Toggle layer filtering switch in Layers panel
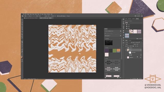The image size is (164, 92). point(139,42)
